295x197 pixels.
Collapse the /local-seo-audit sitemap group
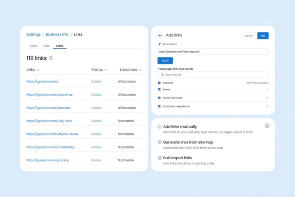pyautogui.click(x=267, y=98)
